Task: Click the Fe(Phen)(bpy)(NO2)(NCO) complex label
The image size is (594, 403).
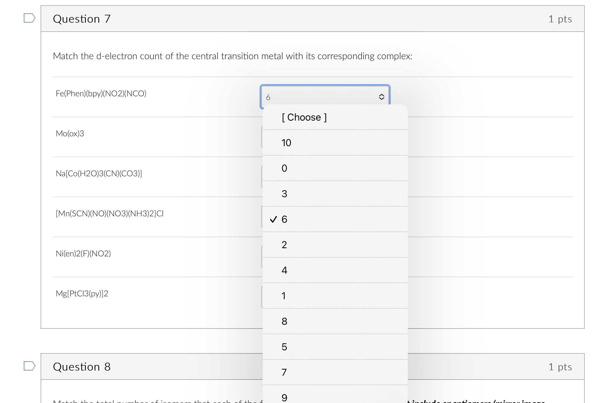Action: [x=101, y=93]
